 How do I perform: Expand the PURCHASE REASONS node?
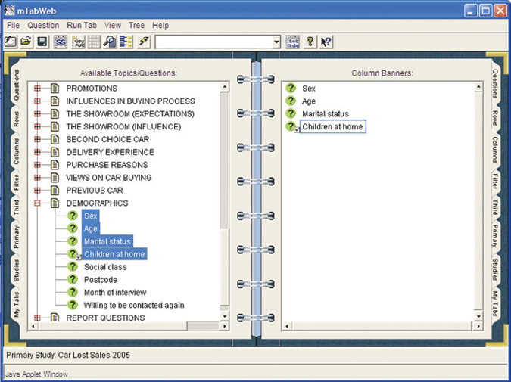tap(37, 165)
